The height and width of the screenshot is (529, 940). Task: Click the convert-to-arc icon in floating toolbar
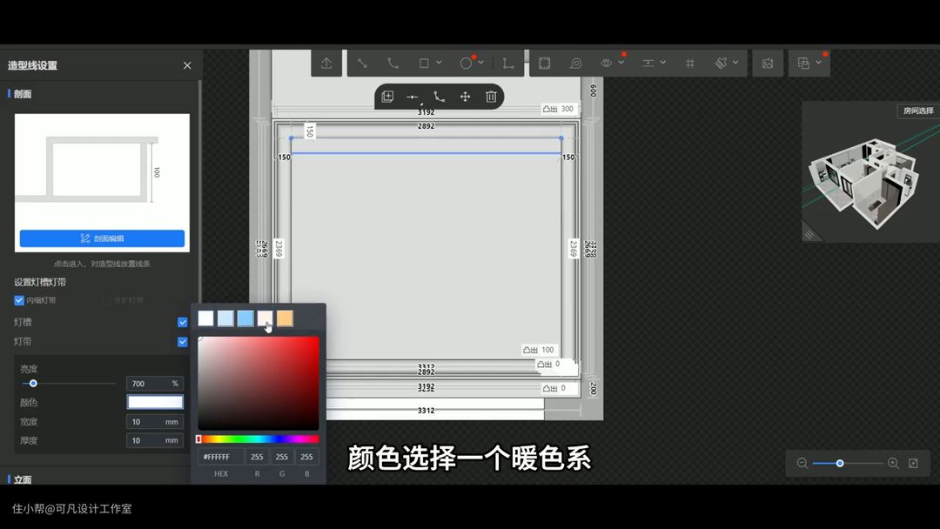[x=440, y=97]
